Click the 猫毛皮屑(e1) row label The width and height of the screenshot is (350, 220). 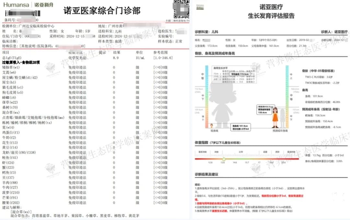tap(13, 87)
